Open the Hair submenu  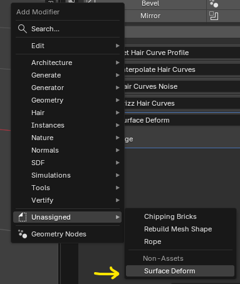click(67, 113)
